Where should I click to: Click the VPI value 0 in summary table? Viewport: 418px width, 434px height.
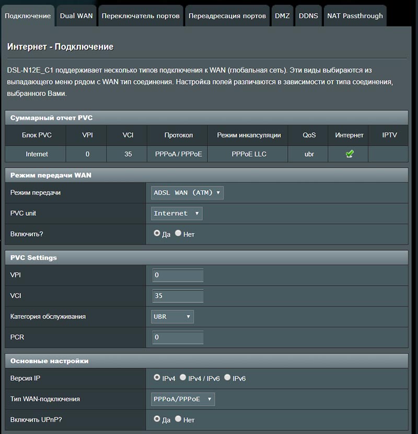[87, 154]
